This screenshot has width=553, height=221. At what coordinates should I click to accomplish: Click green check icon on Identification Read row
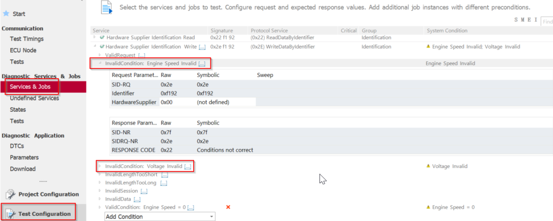(x=102, y=37)
